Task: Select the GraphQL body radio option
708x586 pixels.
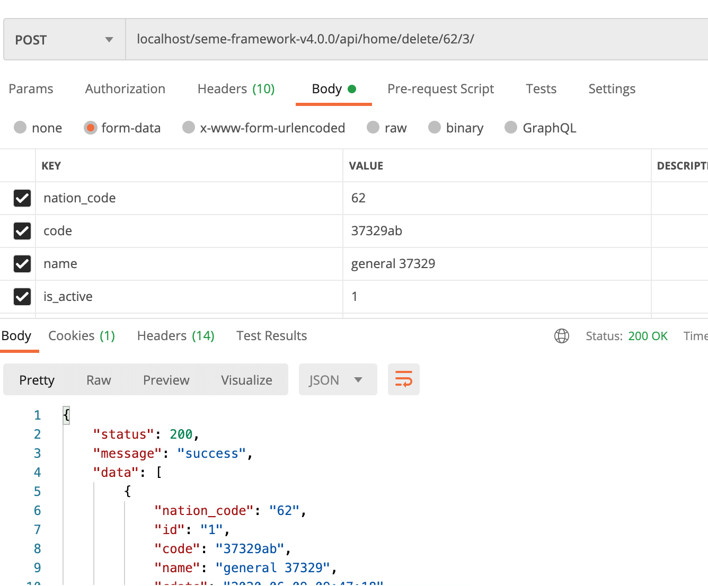Action: (511, 128)
